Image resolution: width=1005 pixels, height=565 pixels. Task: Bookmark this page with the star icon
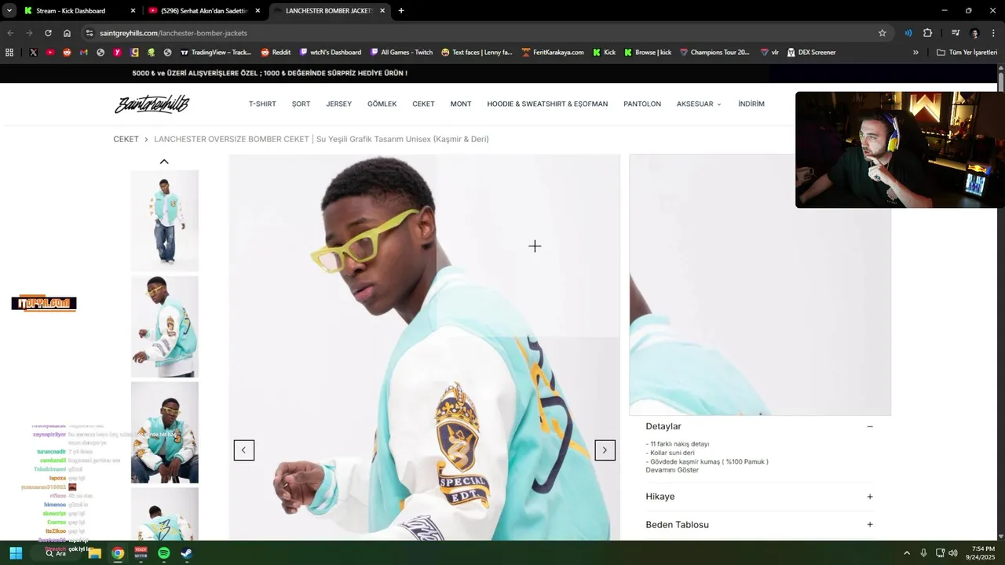pos(882,33)
